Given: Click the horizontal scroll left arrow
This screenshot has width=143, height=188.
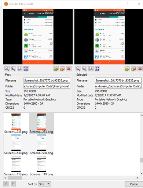Looking at the screenshot, I should click(x=5, y=178).
